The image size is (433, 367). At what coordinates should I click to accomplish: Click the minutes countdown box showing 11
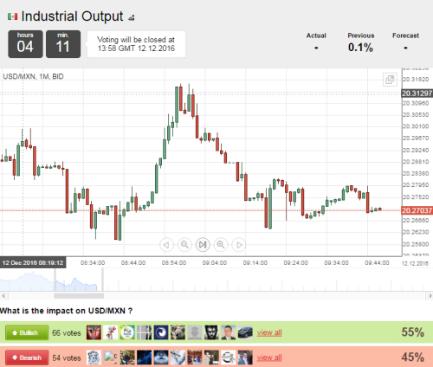tap(63, 44)
